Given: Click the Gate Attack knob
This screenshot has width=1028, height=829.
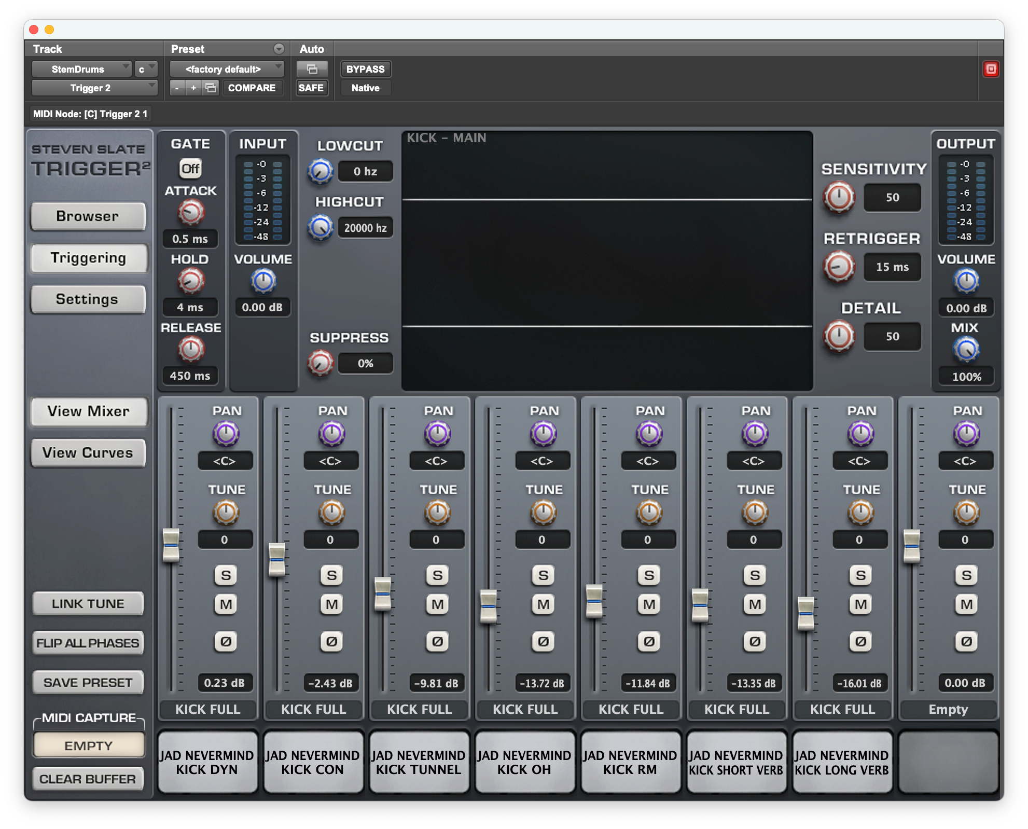Looking at the screenshot, I should click(190, 213).
